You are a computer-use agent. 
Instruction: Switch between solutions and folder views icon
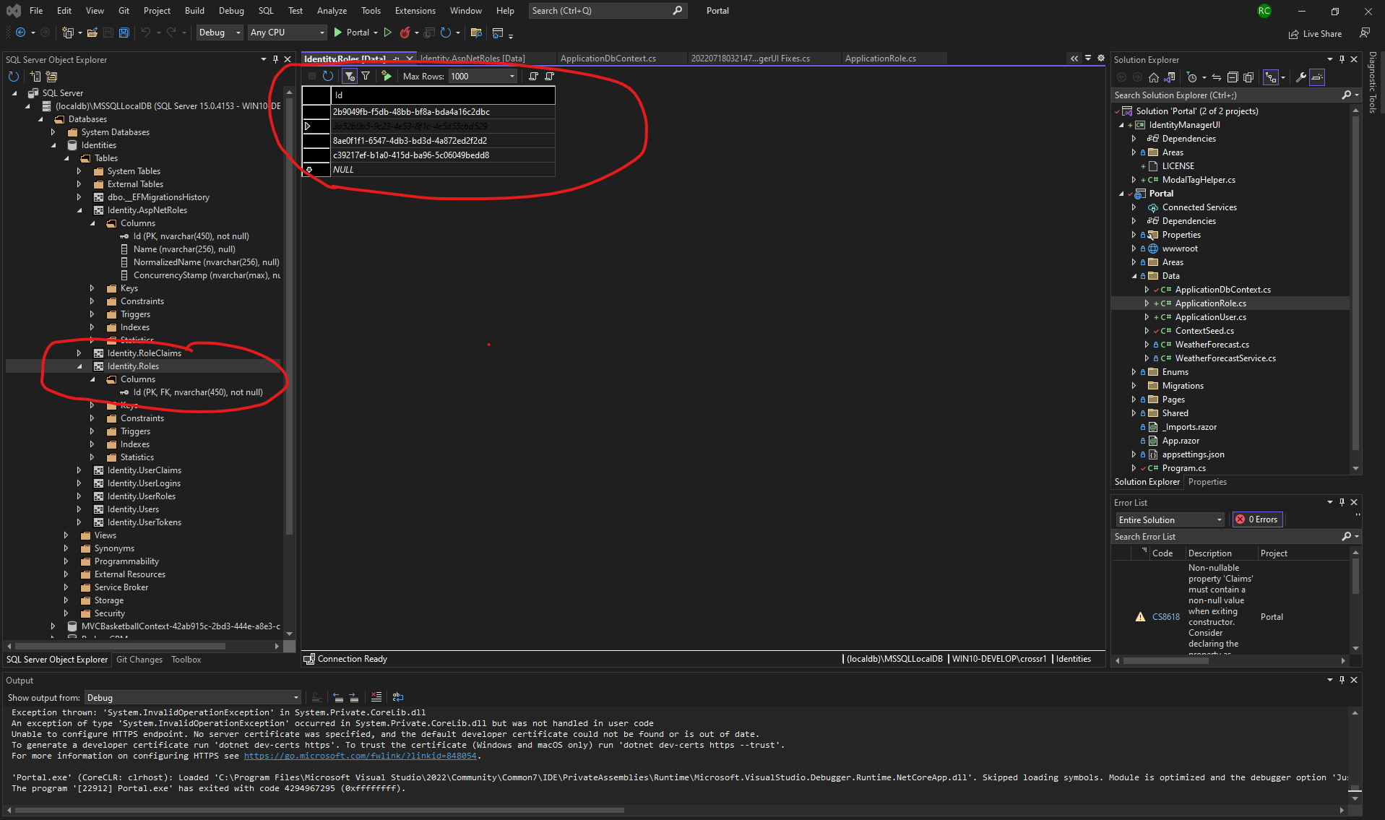tap(1170, 77)
